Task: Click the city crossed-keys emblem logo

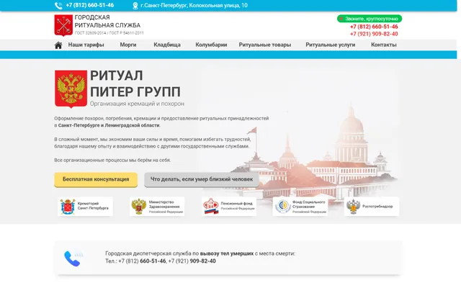Action: (x=63, y=25)
